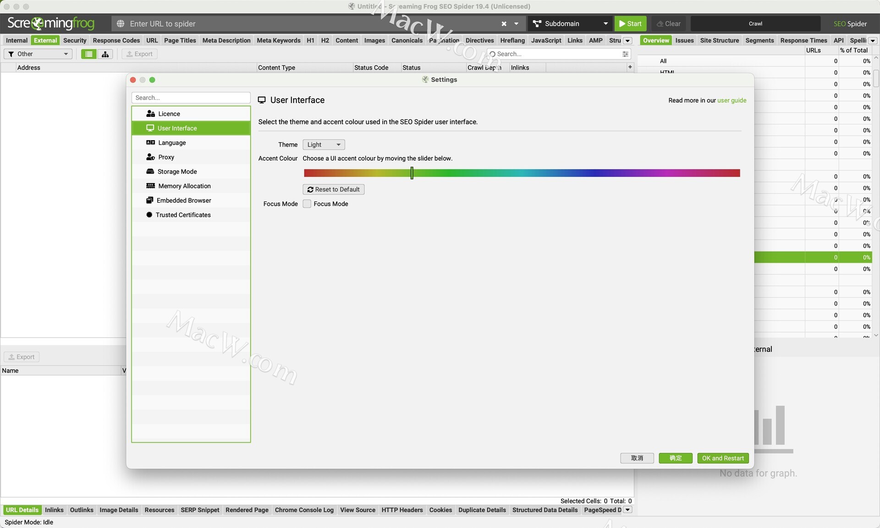Switch to HTTP Headers bottom tab
This screenshot has width=880, height=528.
coord(402,510)
